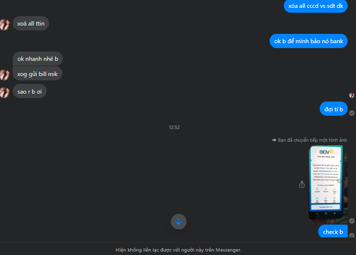Select the "sao r b ơi" message bubble
Screen dimensions: 356x255
(x=29, y=91)
